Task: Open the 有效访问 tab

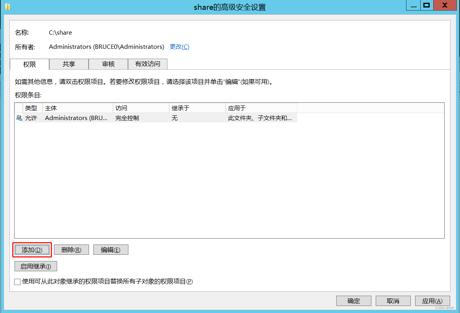Action: 147,64
